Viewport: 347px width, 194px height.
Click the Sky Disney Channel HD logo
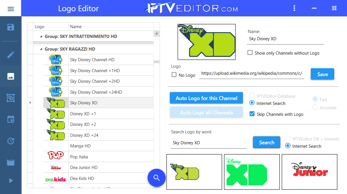56,60
